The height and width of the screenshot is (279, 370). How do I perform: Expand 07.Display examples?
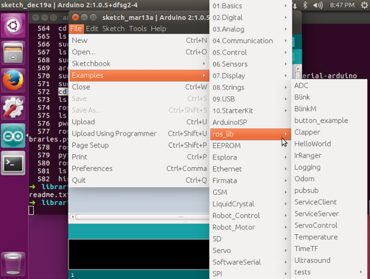(x=250, y=76)
